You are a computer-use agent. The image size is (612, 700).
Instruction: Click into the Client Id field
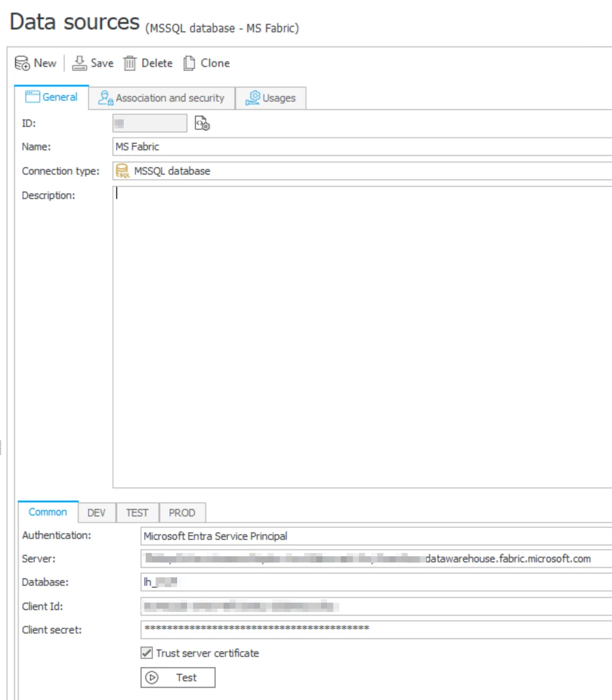tap(376, 606)
